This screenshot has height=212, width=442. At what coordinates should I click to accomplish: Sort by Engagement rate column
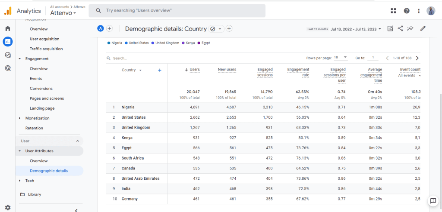298,72
